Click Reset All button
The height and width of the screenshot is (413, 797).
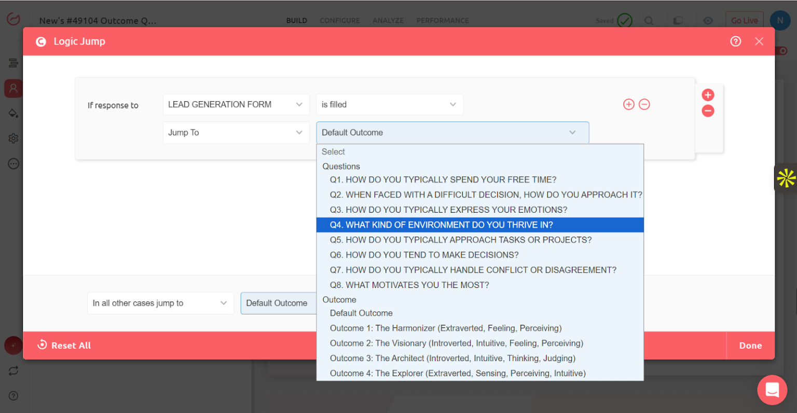tap(64, 346)
